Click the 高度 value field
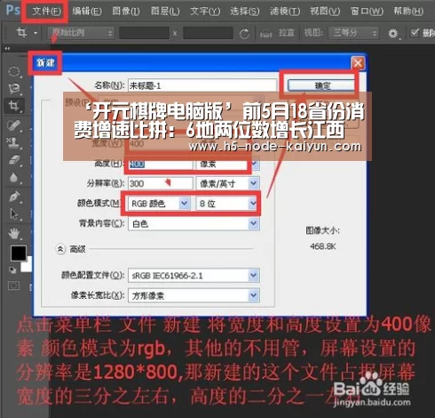 pos(161,164)
